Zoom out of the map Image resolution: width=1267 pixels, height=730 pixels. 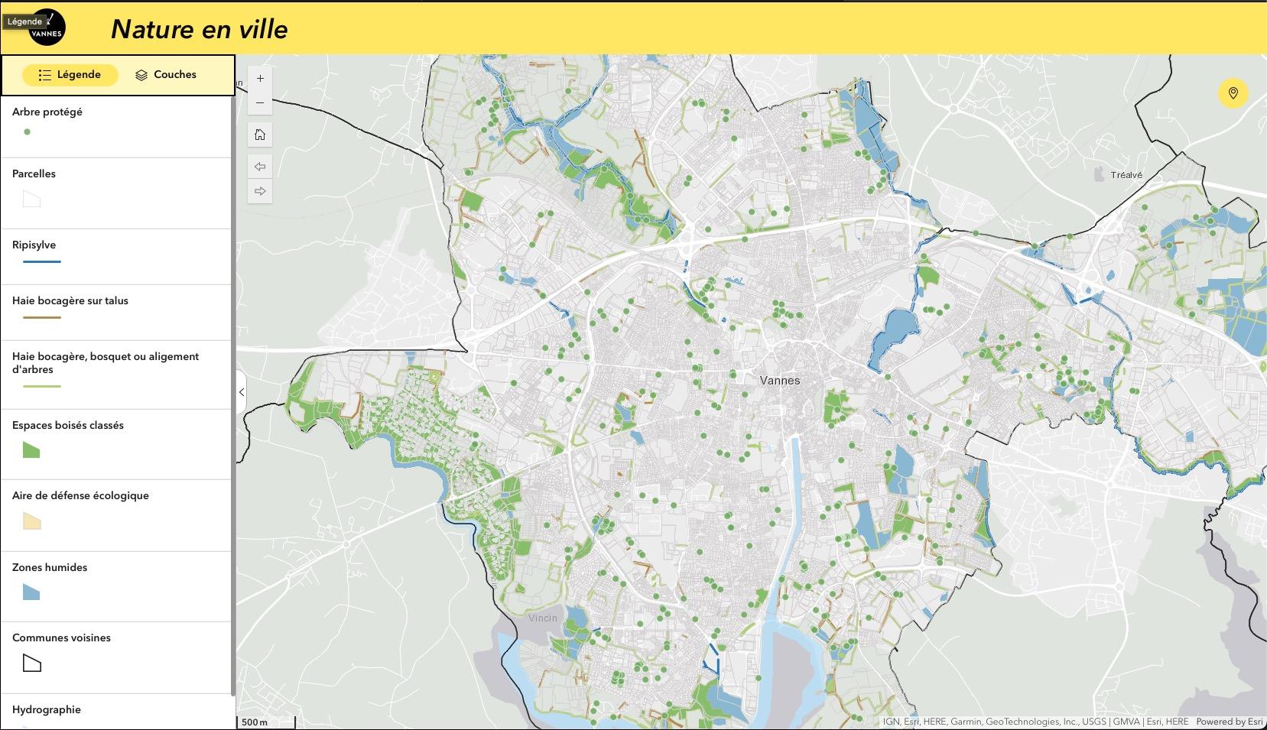[x=260, y=103]
